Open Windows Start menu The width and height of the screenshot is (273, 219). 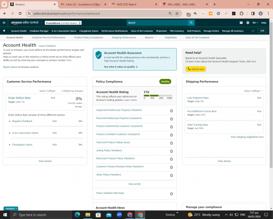(5, 215)
